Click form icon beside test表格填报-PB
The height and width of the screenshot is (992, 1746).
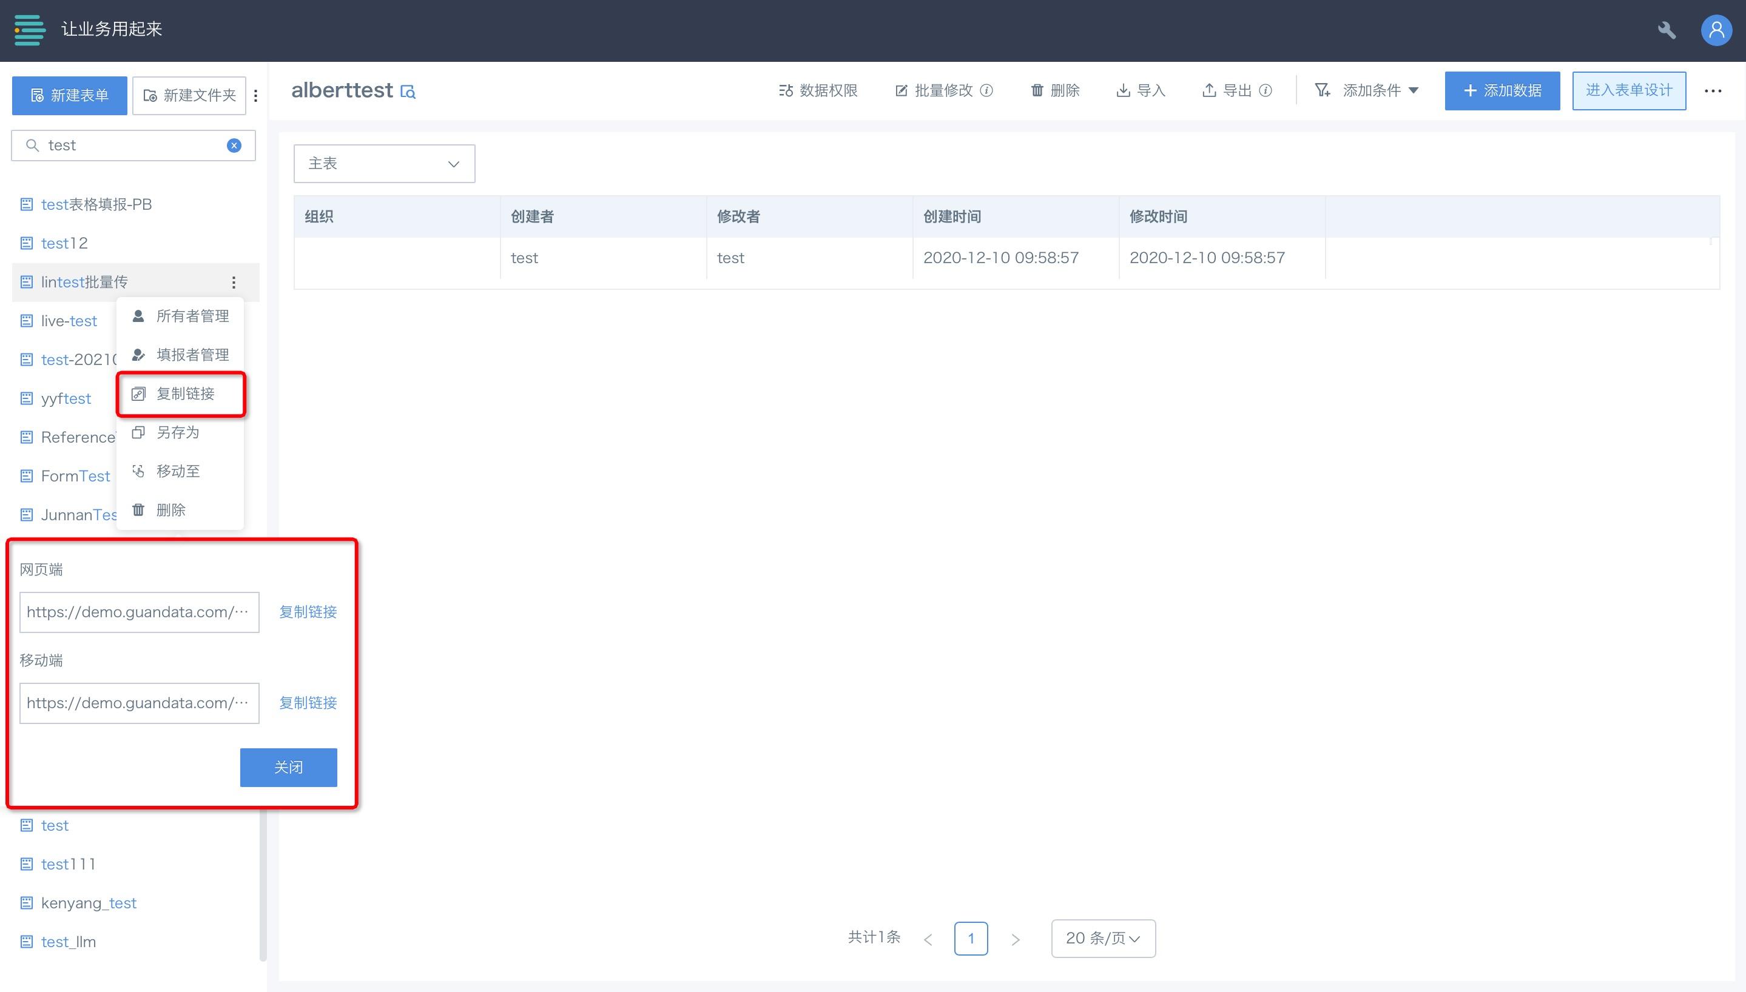(x=27, y=204)
